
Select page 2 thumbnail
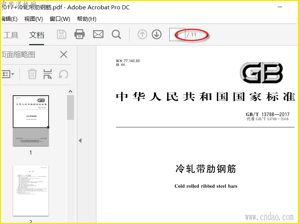pyautogui.click(x=31, y=191)
